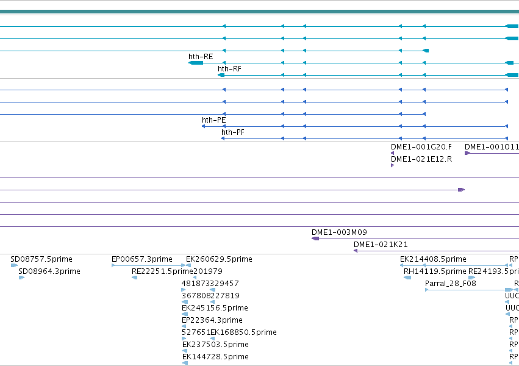Select the hth-PE protein label
The image size is (519, 366).
click(214, 120)
